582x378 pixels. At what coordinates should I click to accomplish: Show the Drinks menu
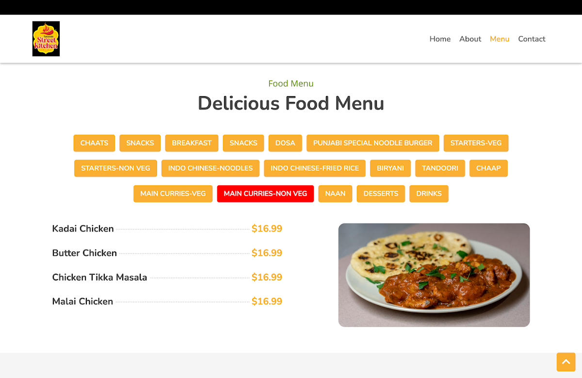429,194
